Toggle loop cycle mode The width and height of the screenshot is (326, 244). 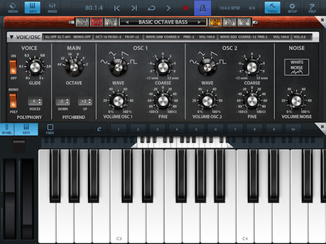pyautogui.click(x=151, y=8)
